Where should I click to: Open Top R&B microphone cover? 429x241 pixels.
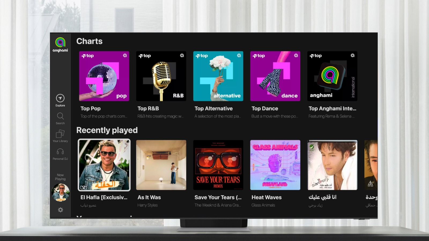tap(161, 76)
